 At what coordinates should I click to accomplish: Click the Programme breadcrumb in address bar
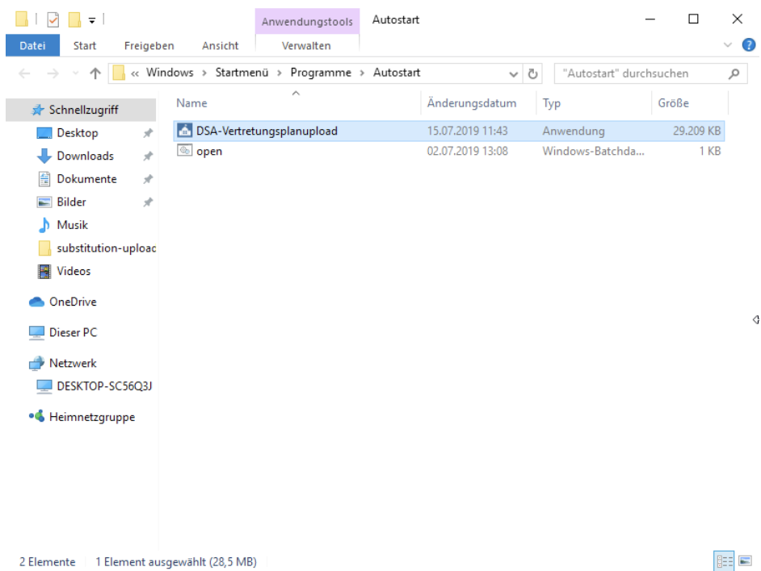321,73
